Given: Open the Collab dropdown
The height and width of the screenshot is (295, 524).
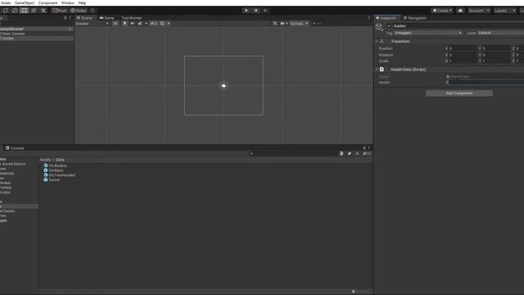Looking at the screenshot, I should pos(442,11).
